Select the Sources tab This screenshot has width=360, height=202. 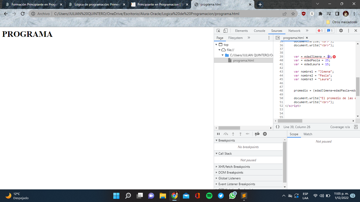pos(277,31)
